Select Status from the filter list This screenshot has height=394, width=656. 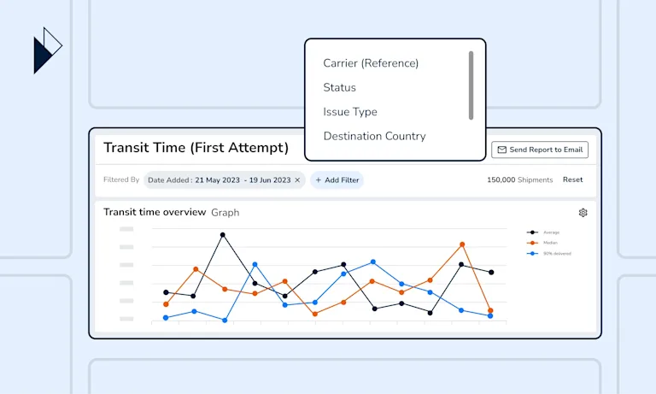pos(339,87)
